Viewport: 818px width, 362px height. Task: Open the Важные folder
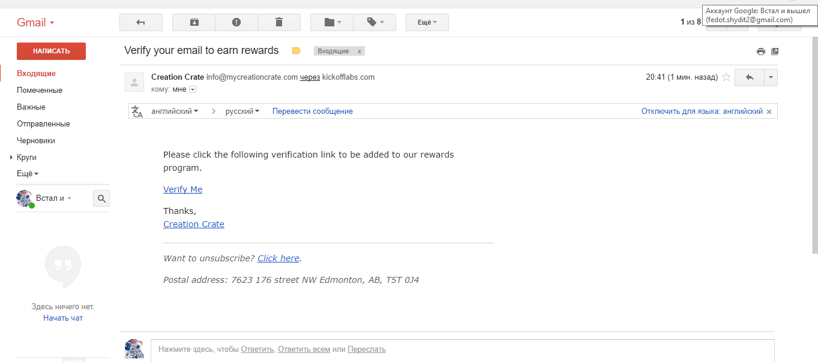pyautogui.click(x=31, y=107)
